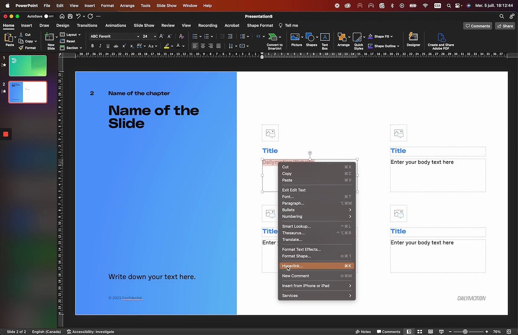The height and width of the screenshot is (335, 518).
Task: Switch to the Shape Format tab
Action: 260,26
